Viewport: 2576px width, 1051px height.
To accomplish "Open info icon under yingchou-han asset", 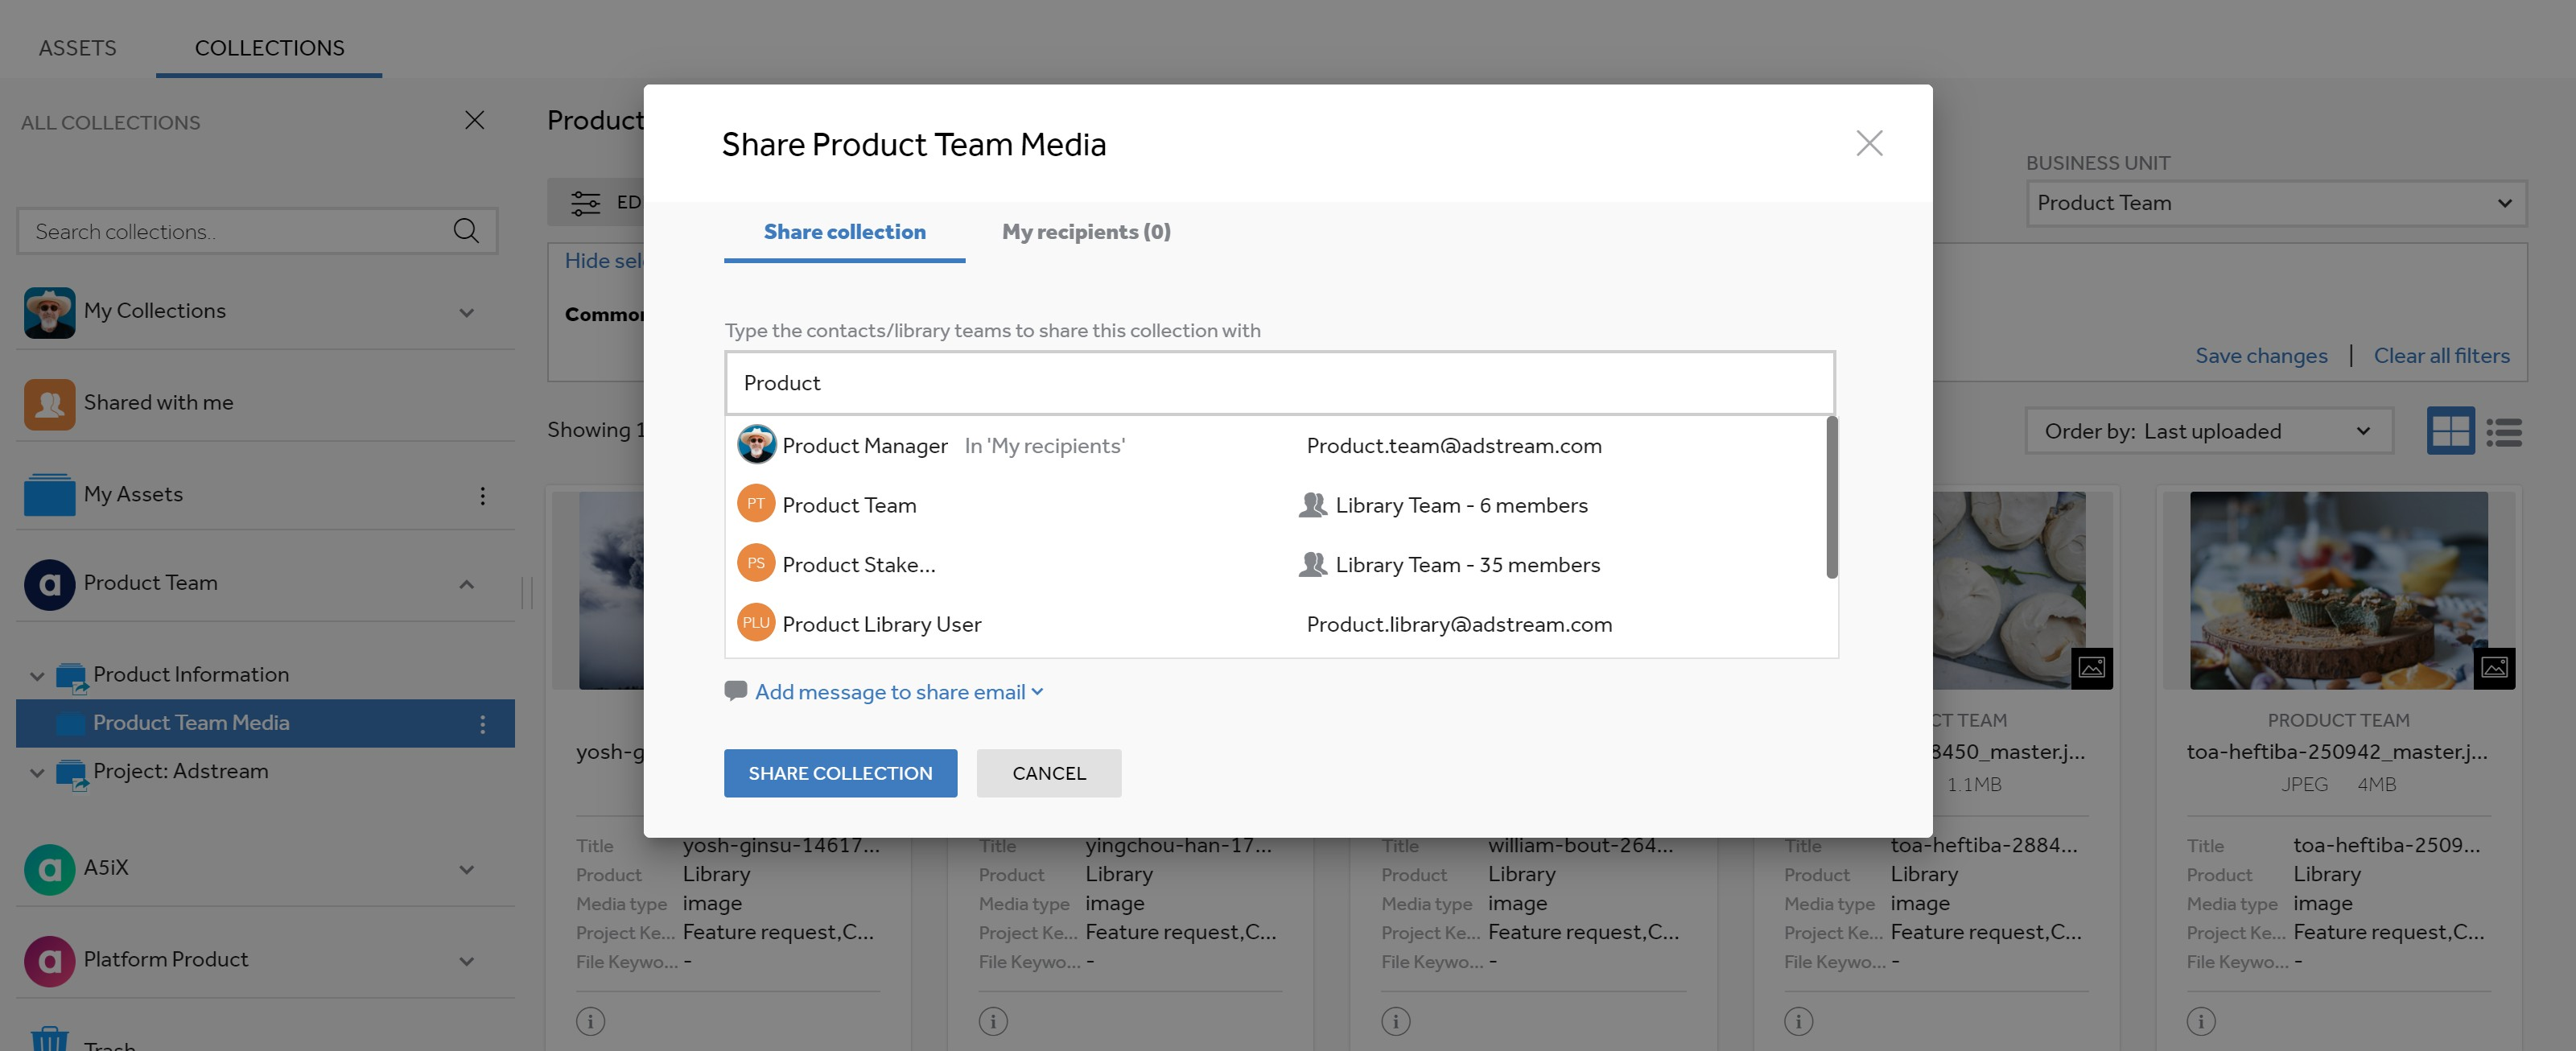I will click(x=993, y=1020).
